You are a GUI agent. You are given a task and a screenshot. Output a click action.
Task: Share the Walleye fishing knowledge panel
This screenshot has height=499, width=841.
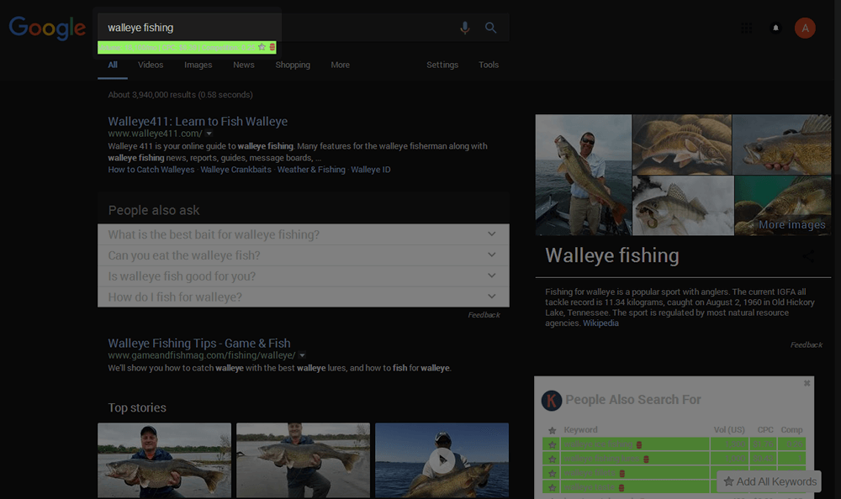[807, 256]
